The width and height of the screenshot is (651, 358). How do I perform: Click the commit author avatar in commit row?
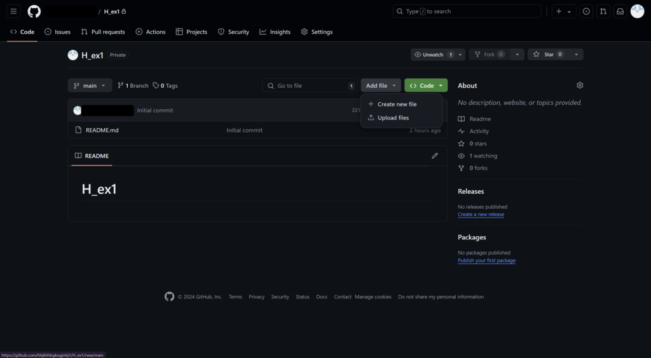pyautogui.click(x=77, y=110)
